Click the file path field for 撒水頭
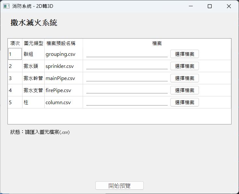This screenshot has height=194, width=239. tap(127, 66)
